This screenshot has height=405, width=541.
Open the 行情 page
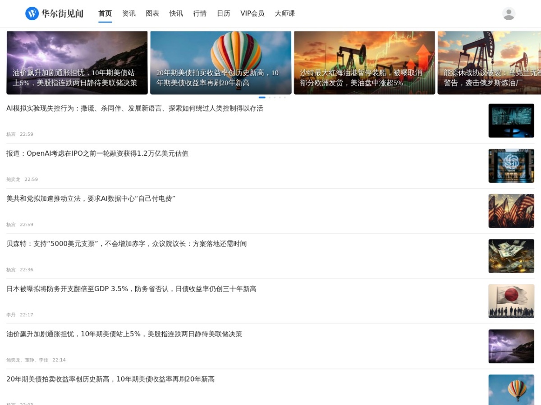200,13
